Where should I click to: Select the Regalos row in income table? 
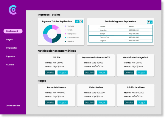(x=121, y=41)
